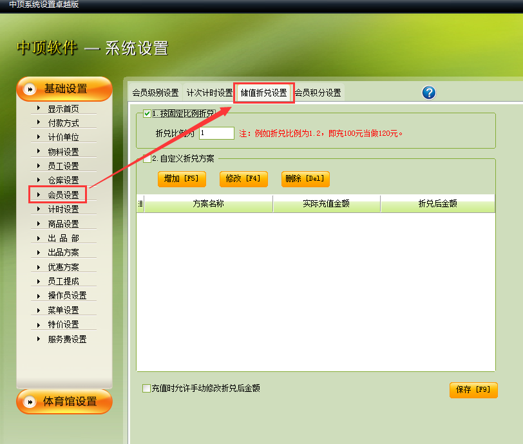Open the 体育馆设置 section

tap(64, 402)
